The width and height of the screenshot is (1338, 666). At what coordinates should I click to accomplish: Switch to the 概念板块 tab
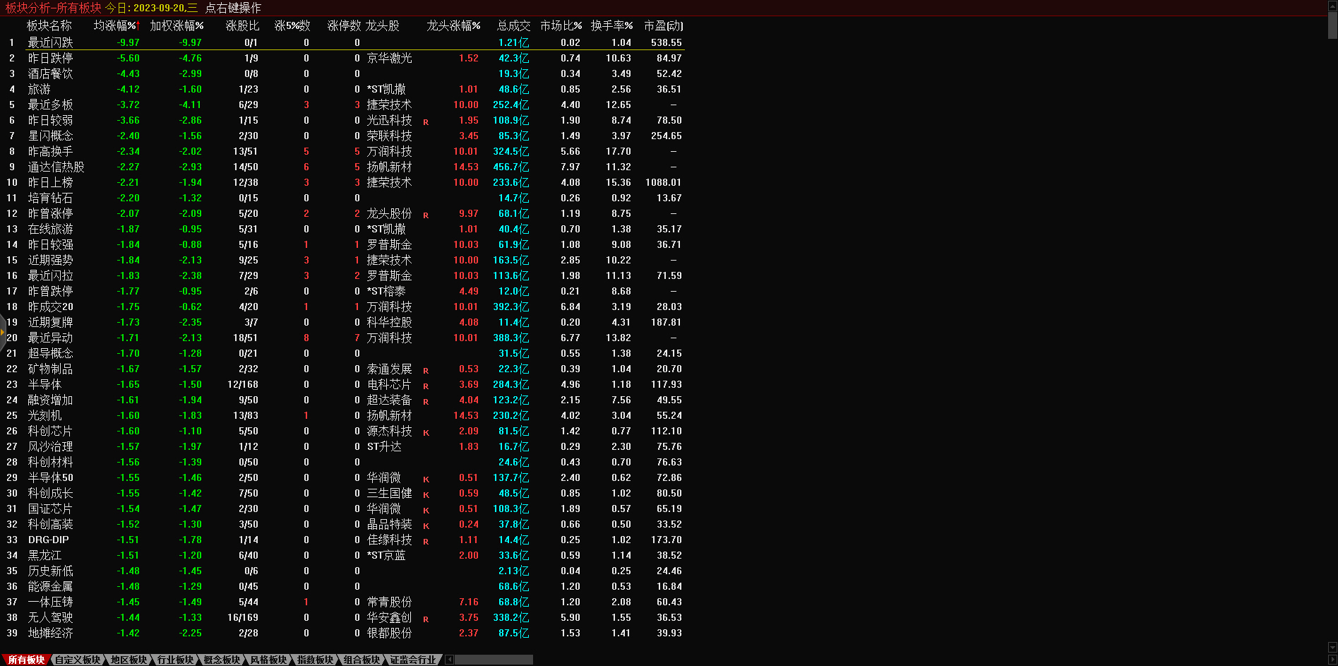click(x=222, y=660)
